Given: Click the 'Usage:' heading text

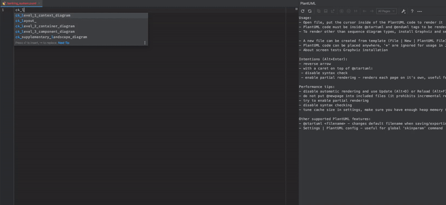Looking at the screenshot, I should click(x=305, y=18).
